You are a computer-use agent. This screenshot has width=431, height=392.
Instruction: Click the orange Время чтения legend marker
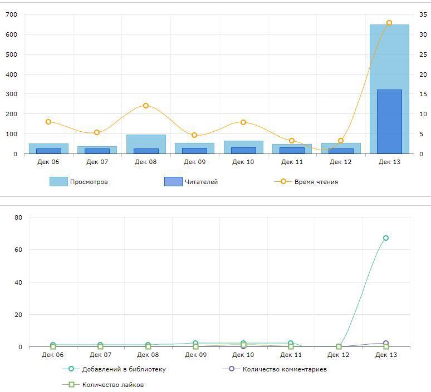[x=283, y=181]
